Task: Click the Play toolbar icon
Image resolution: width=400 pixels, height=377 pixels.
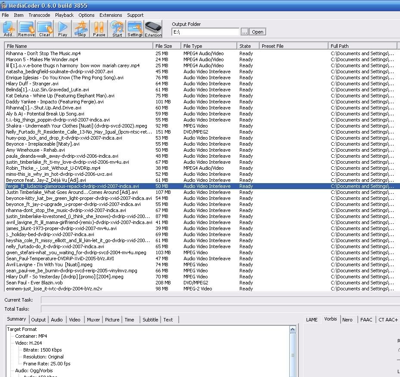Action: (62, 29)
